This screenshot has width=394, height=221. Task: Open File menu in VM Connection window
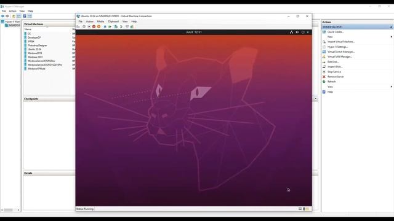(x=81, y=21)
